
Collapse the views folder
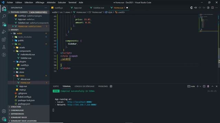14,76
